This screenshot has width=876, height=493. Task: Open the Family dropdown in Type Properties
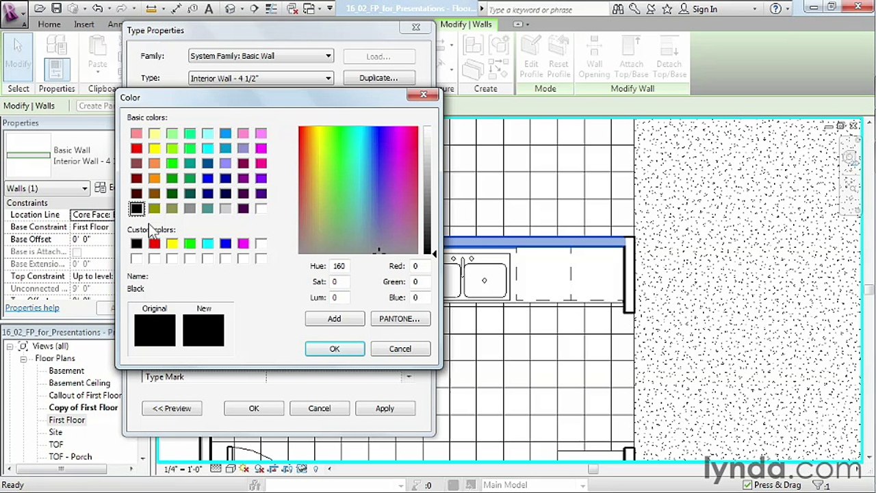[261, 56]
